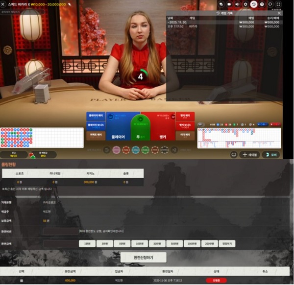Screen dimensions: 294x285
Task: Add 5만원 to withdrawal amount
Action: pyautogui.click(x=122, y=244)
